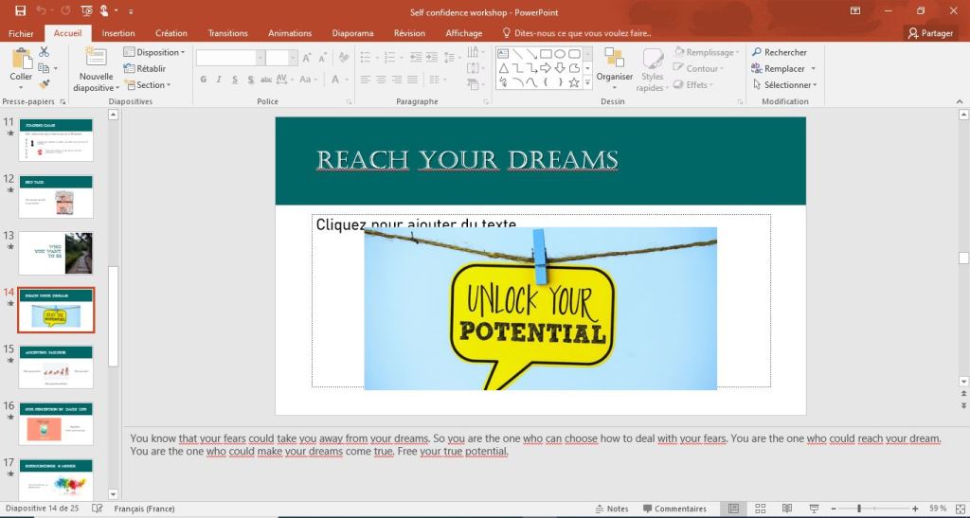
Task: Switch to Slide Sorter view icon
Action: 761,509
